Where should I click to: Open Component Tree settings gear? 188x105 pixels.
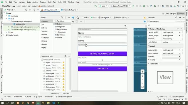[x=66, y=56]
